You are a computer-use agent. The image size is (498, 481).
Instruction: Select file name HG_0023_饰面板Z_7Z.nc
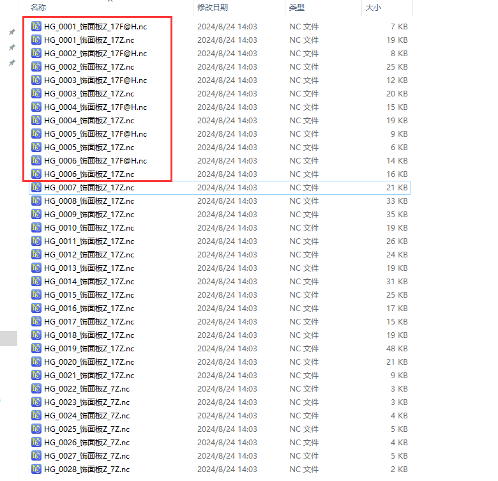pos(87,402)
